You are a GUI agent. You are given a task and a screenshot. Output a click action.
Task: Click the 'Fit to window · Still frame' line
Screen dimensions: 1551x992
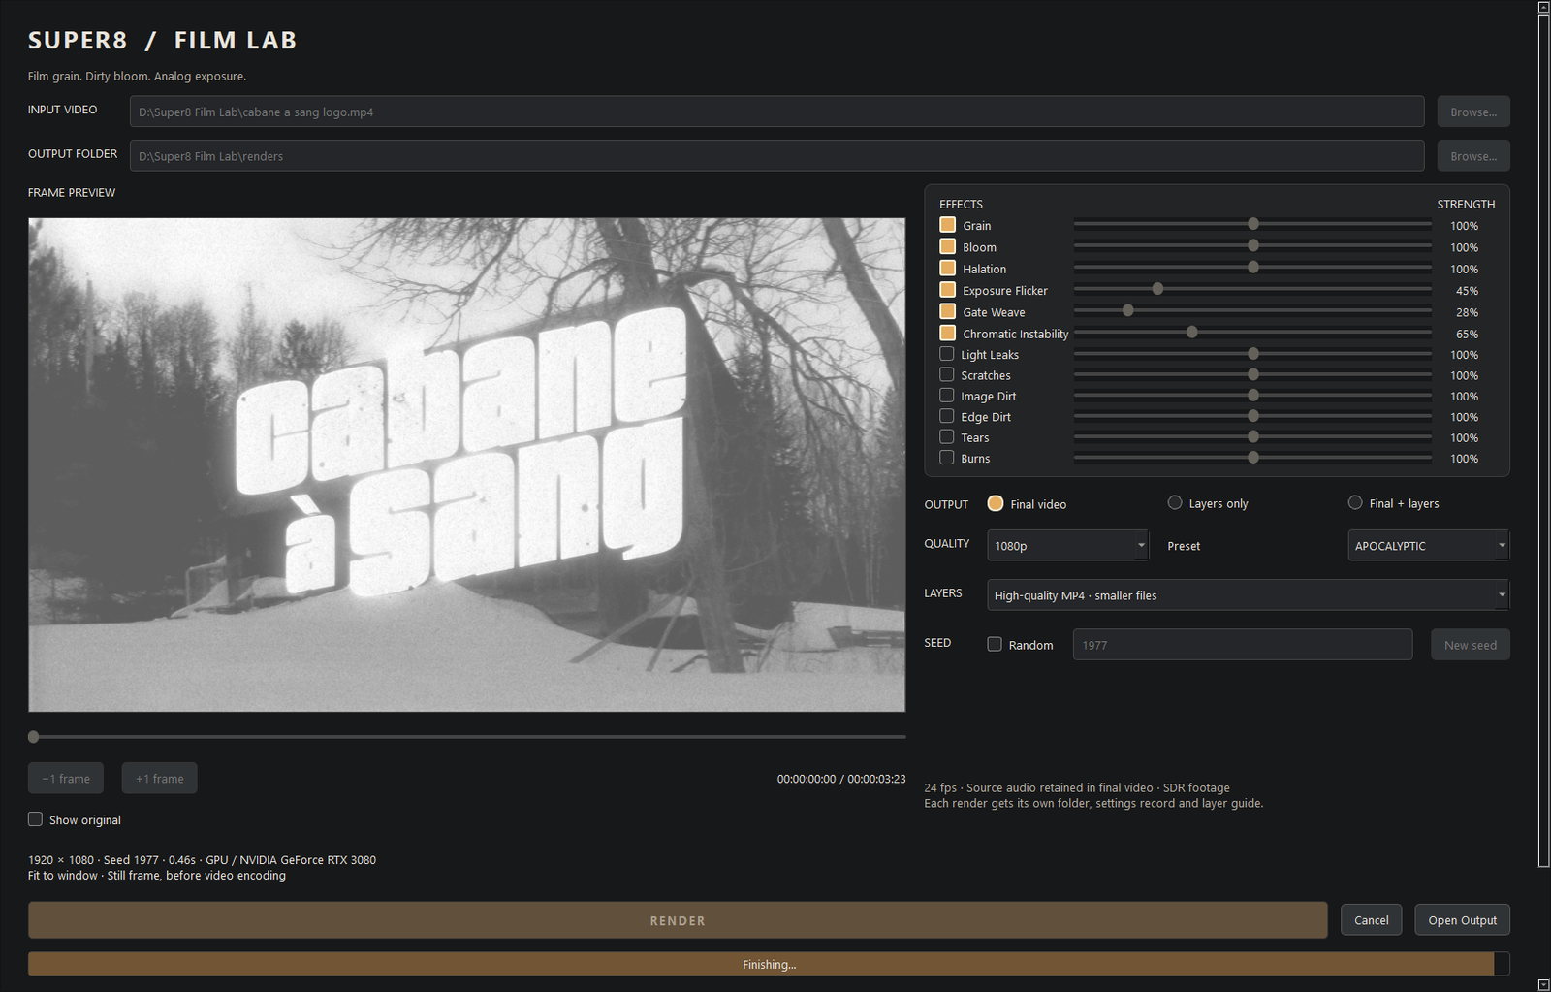click(x=156, y=876)
